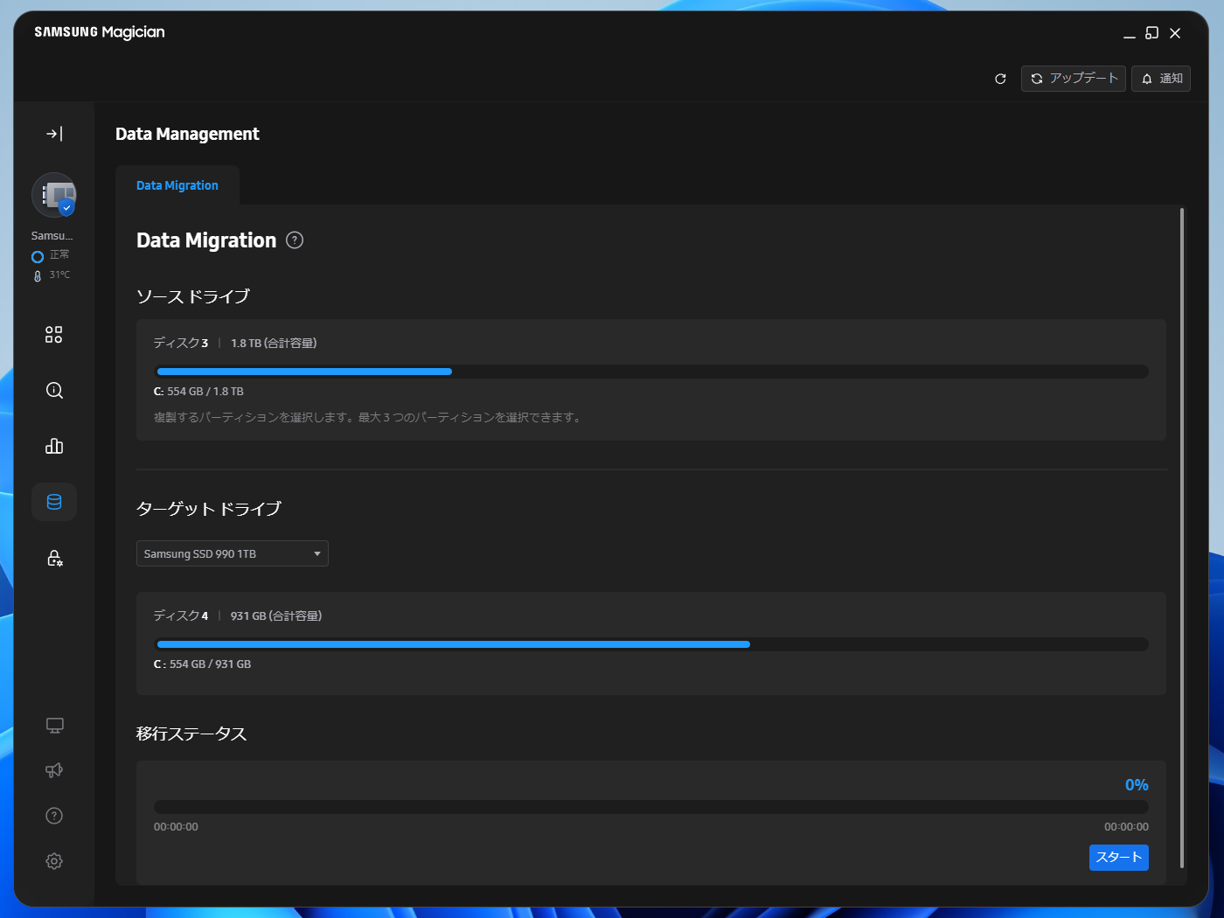
Task: Click the Data Migration help info icon
Action: (x=295, y=240)
